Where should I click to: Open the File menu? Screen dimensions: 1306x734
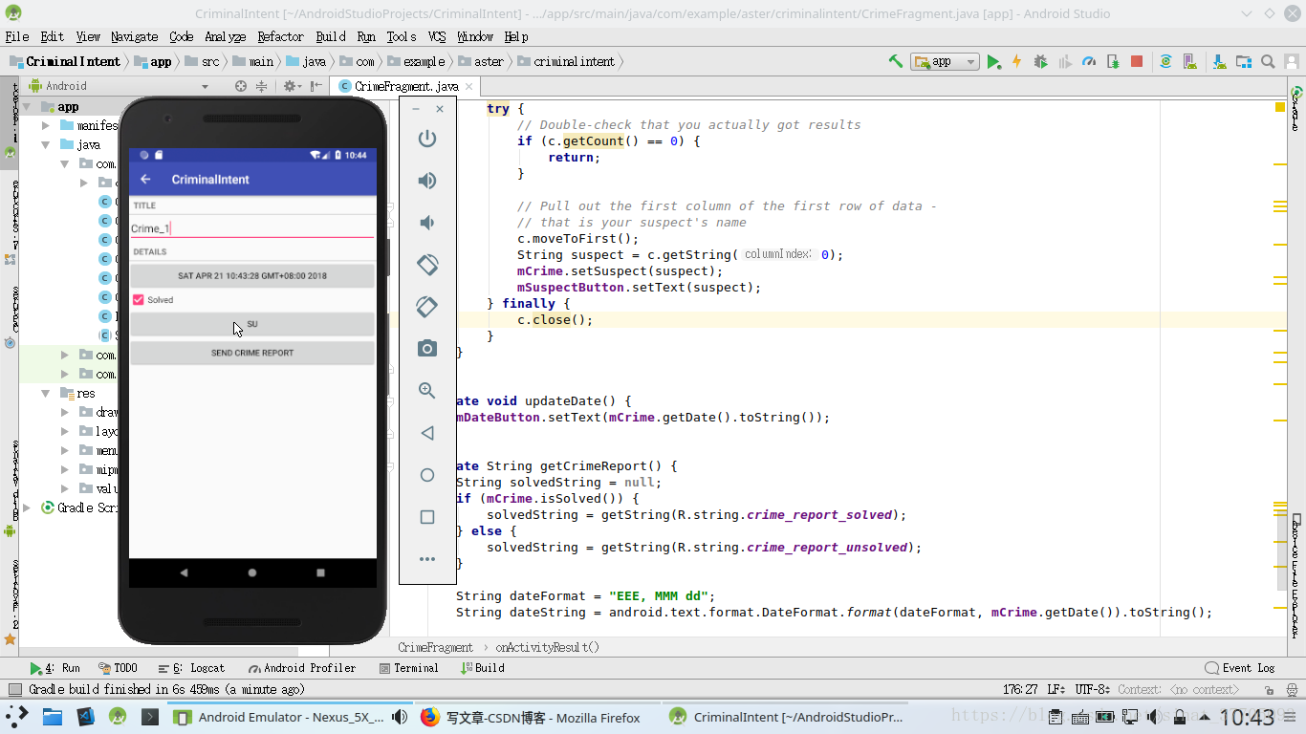pyautogui.click(x=17, y=36)
